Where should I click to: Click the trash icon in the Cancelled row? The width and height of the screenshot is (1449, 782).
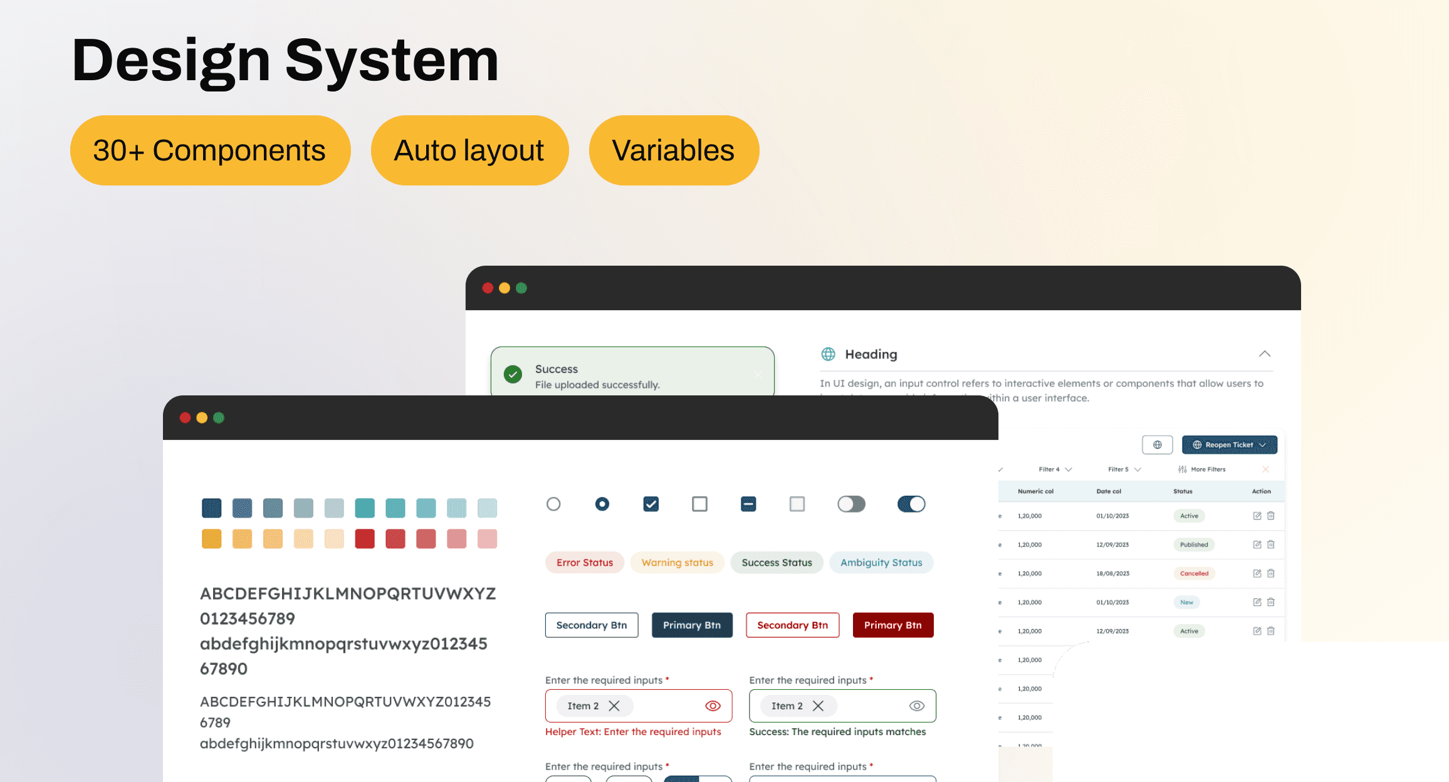1271,573
